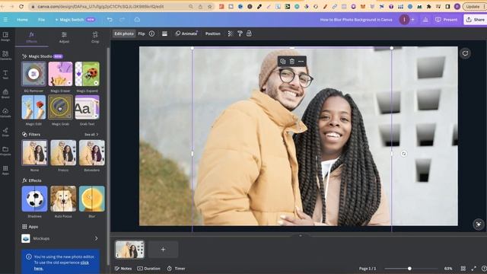Click the Edit photo button
This screenshot has width=487, height=274.
pos(124,33)
